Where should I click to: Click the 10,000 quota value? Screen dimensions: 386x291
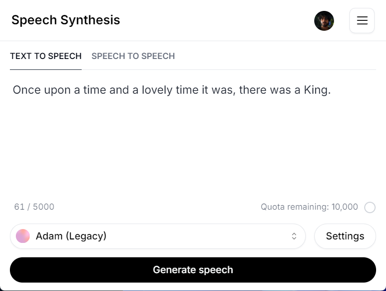point(344,207)
